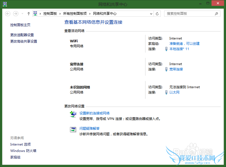Expand the arrow after 所有控制面板项 breadcrumb
The width and height of the screenshot is (226, 167).
90,14
